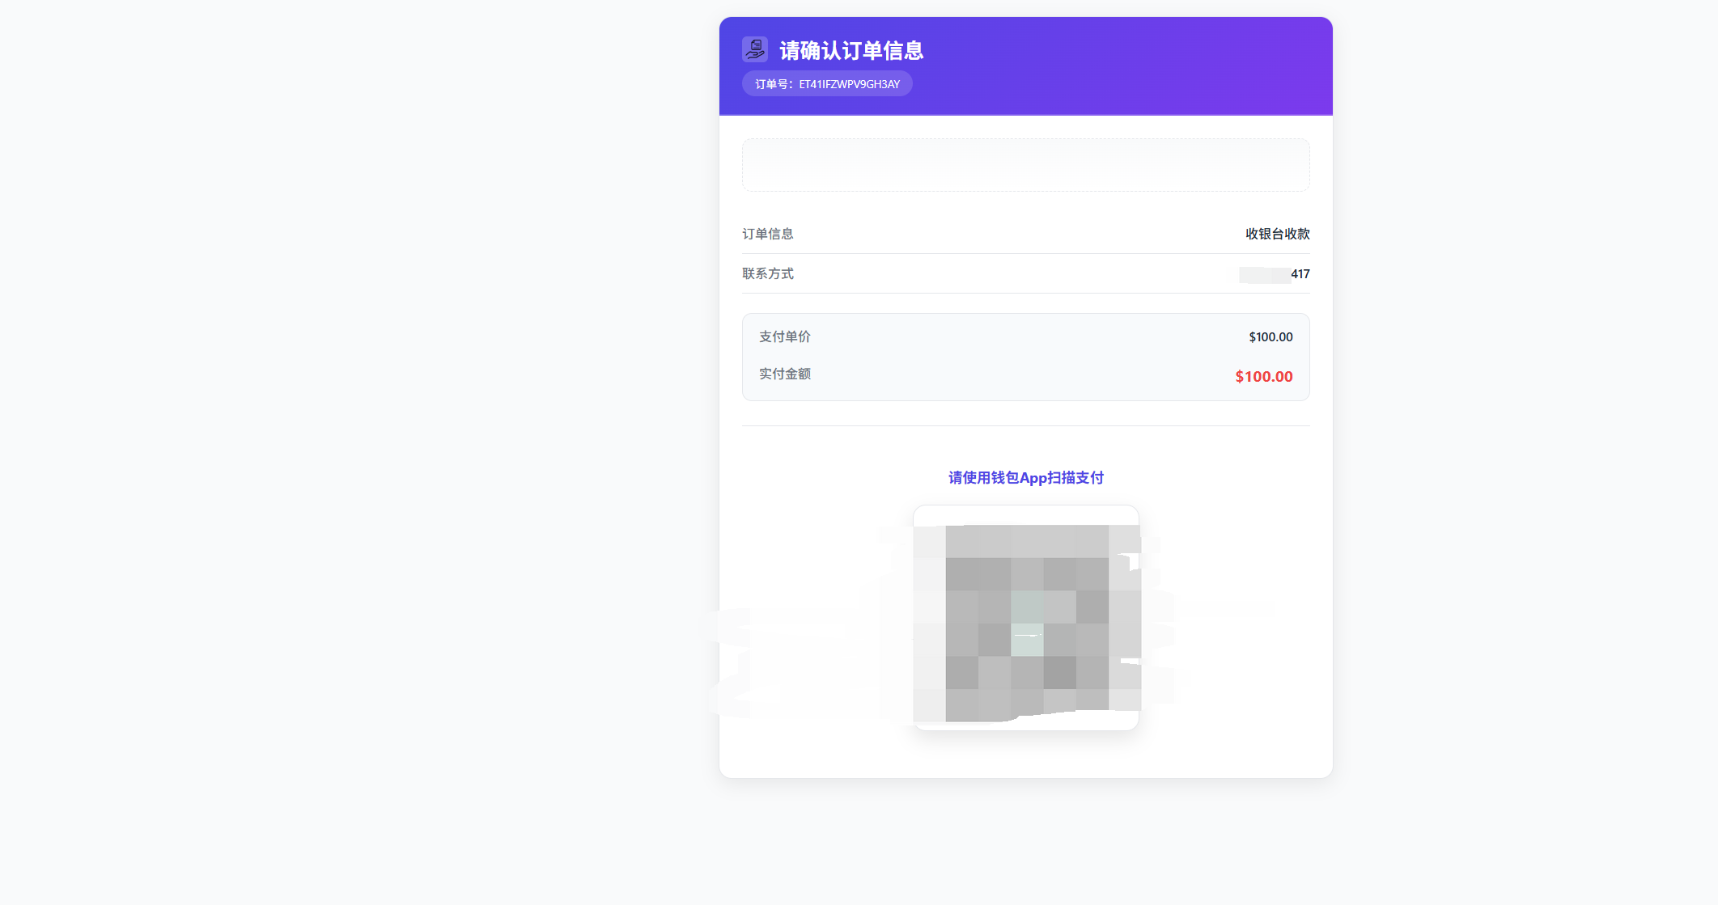Click the 订单号 label in the pill badge

point(773,84)
